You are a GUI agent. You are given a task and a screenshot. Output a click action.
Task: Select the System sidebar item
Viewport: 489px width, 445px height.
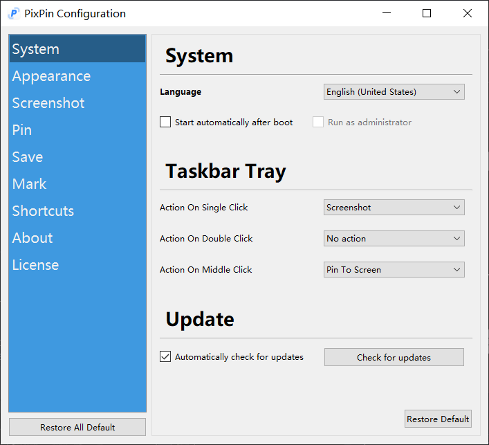(x=77, y=48)
